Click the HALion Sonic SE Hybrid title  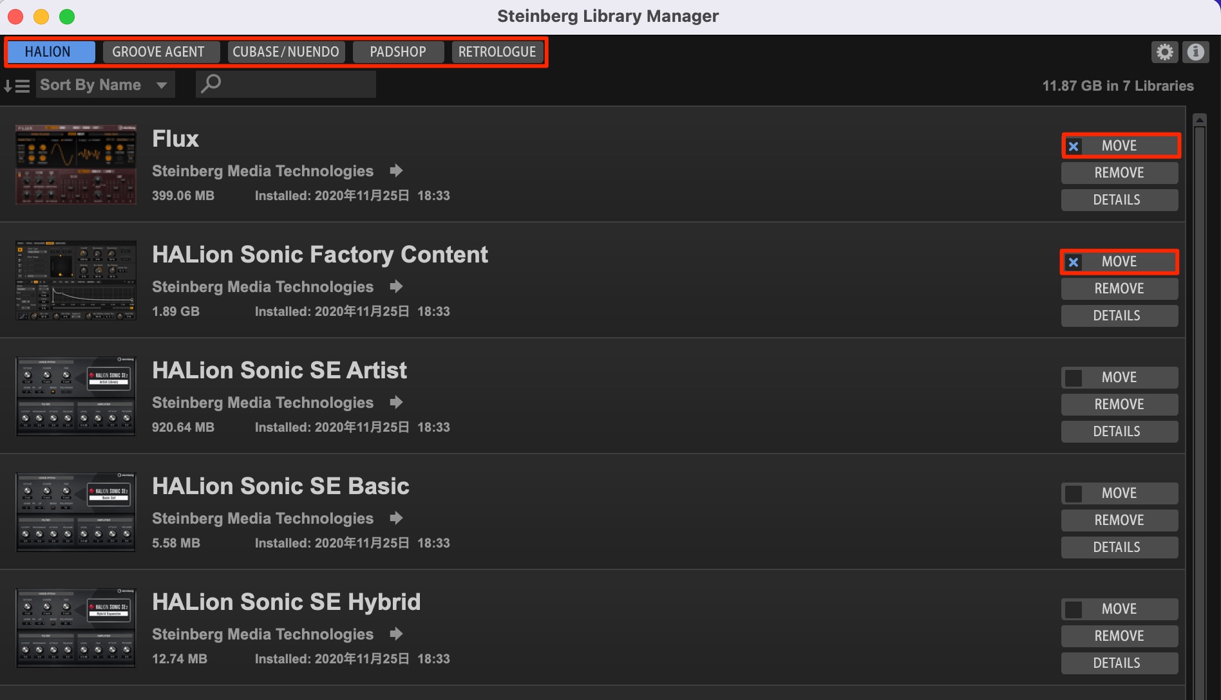pyautogui.click(x=286, y=602)
